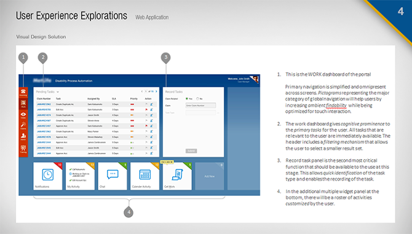The width and height of the screenshot is (412, 234).
Task: Click Edit Account Api item in My Activity
Action: coord(77,180)
